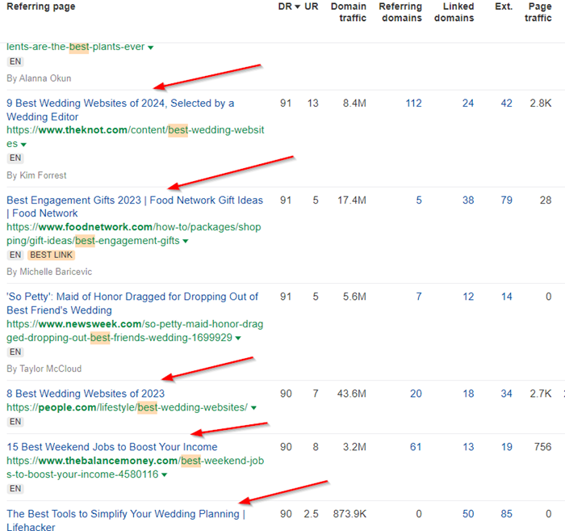Sort by Page traffic column header
The image size is (565, 531).
[x=538, y=12]
